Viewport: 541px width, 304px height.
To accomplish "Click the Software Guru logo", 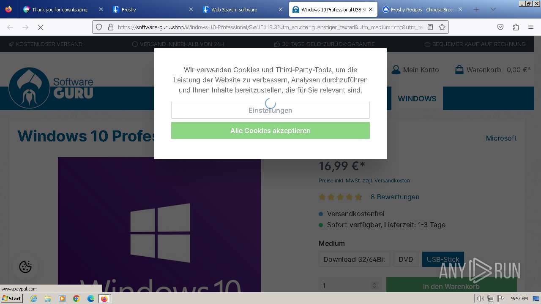I will coord(51,88).
